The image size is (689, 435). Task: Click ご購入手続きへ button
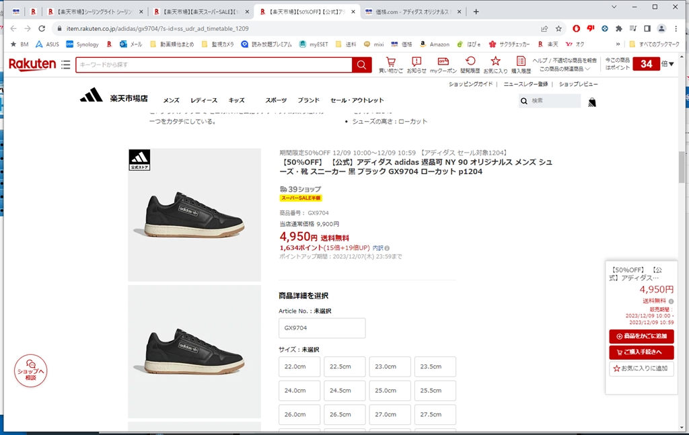pyautogui.click(x=641, y=352)
